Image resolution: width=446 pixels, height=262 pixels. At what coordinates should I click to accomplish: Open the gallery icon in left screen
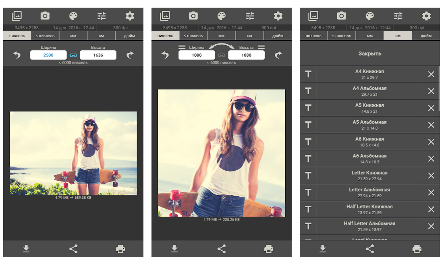pos(17,16)
